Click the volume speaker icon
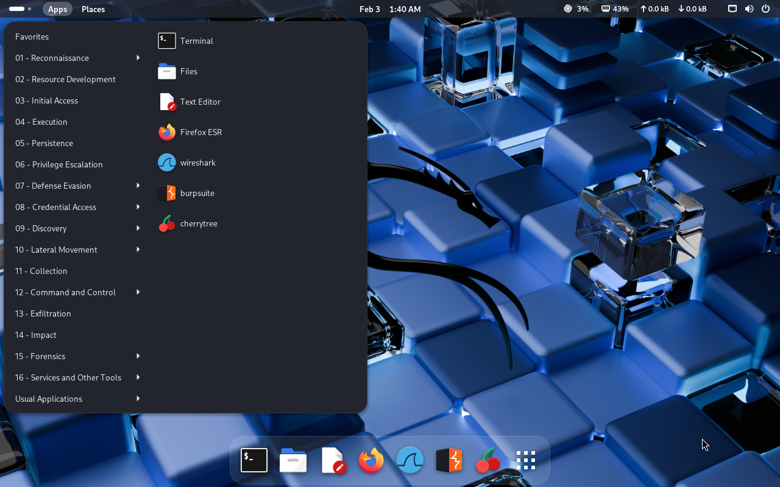The height and width of the screenshot is (487, 780). pos(749,9)
